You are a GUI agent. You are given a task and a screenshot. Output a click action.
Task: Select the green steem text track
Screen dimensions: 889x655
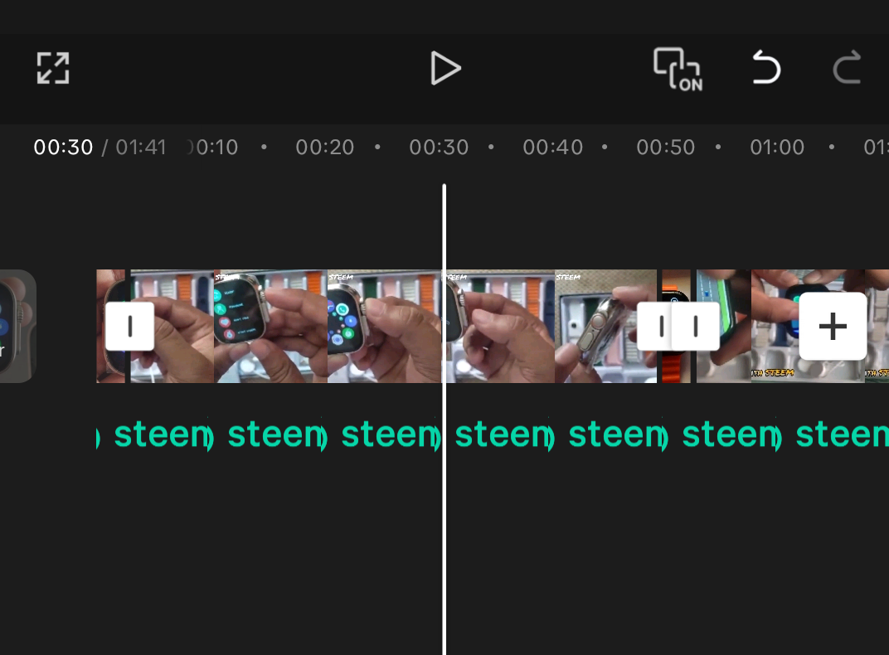[x=492, y=434]
